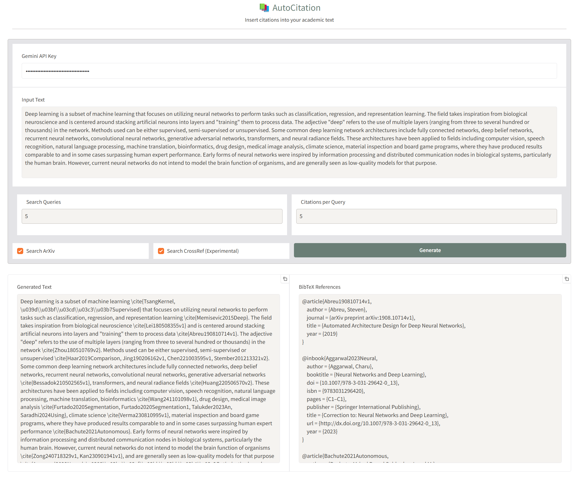Click the Citations per Query label
This screenshot has width=579, height=477.
point(323,202)
